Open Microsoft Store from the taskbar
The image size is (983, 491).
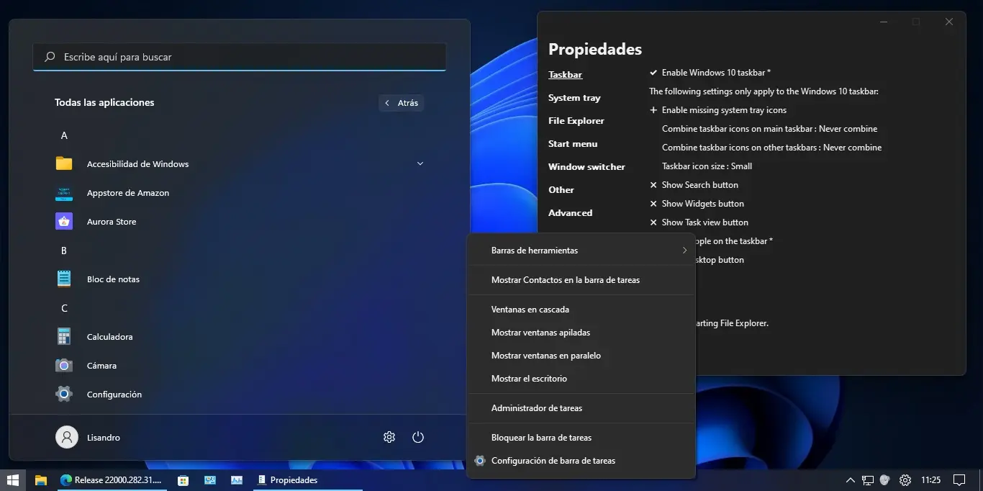184,480
